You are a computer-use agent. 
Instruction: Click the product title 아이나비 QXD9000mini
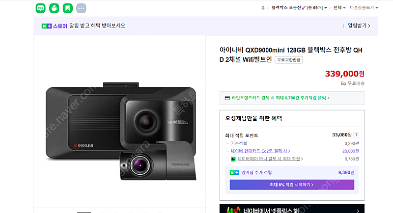click(291, 54)
